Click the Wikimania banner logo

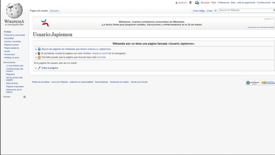pos(45,23)
